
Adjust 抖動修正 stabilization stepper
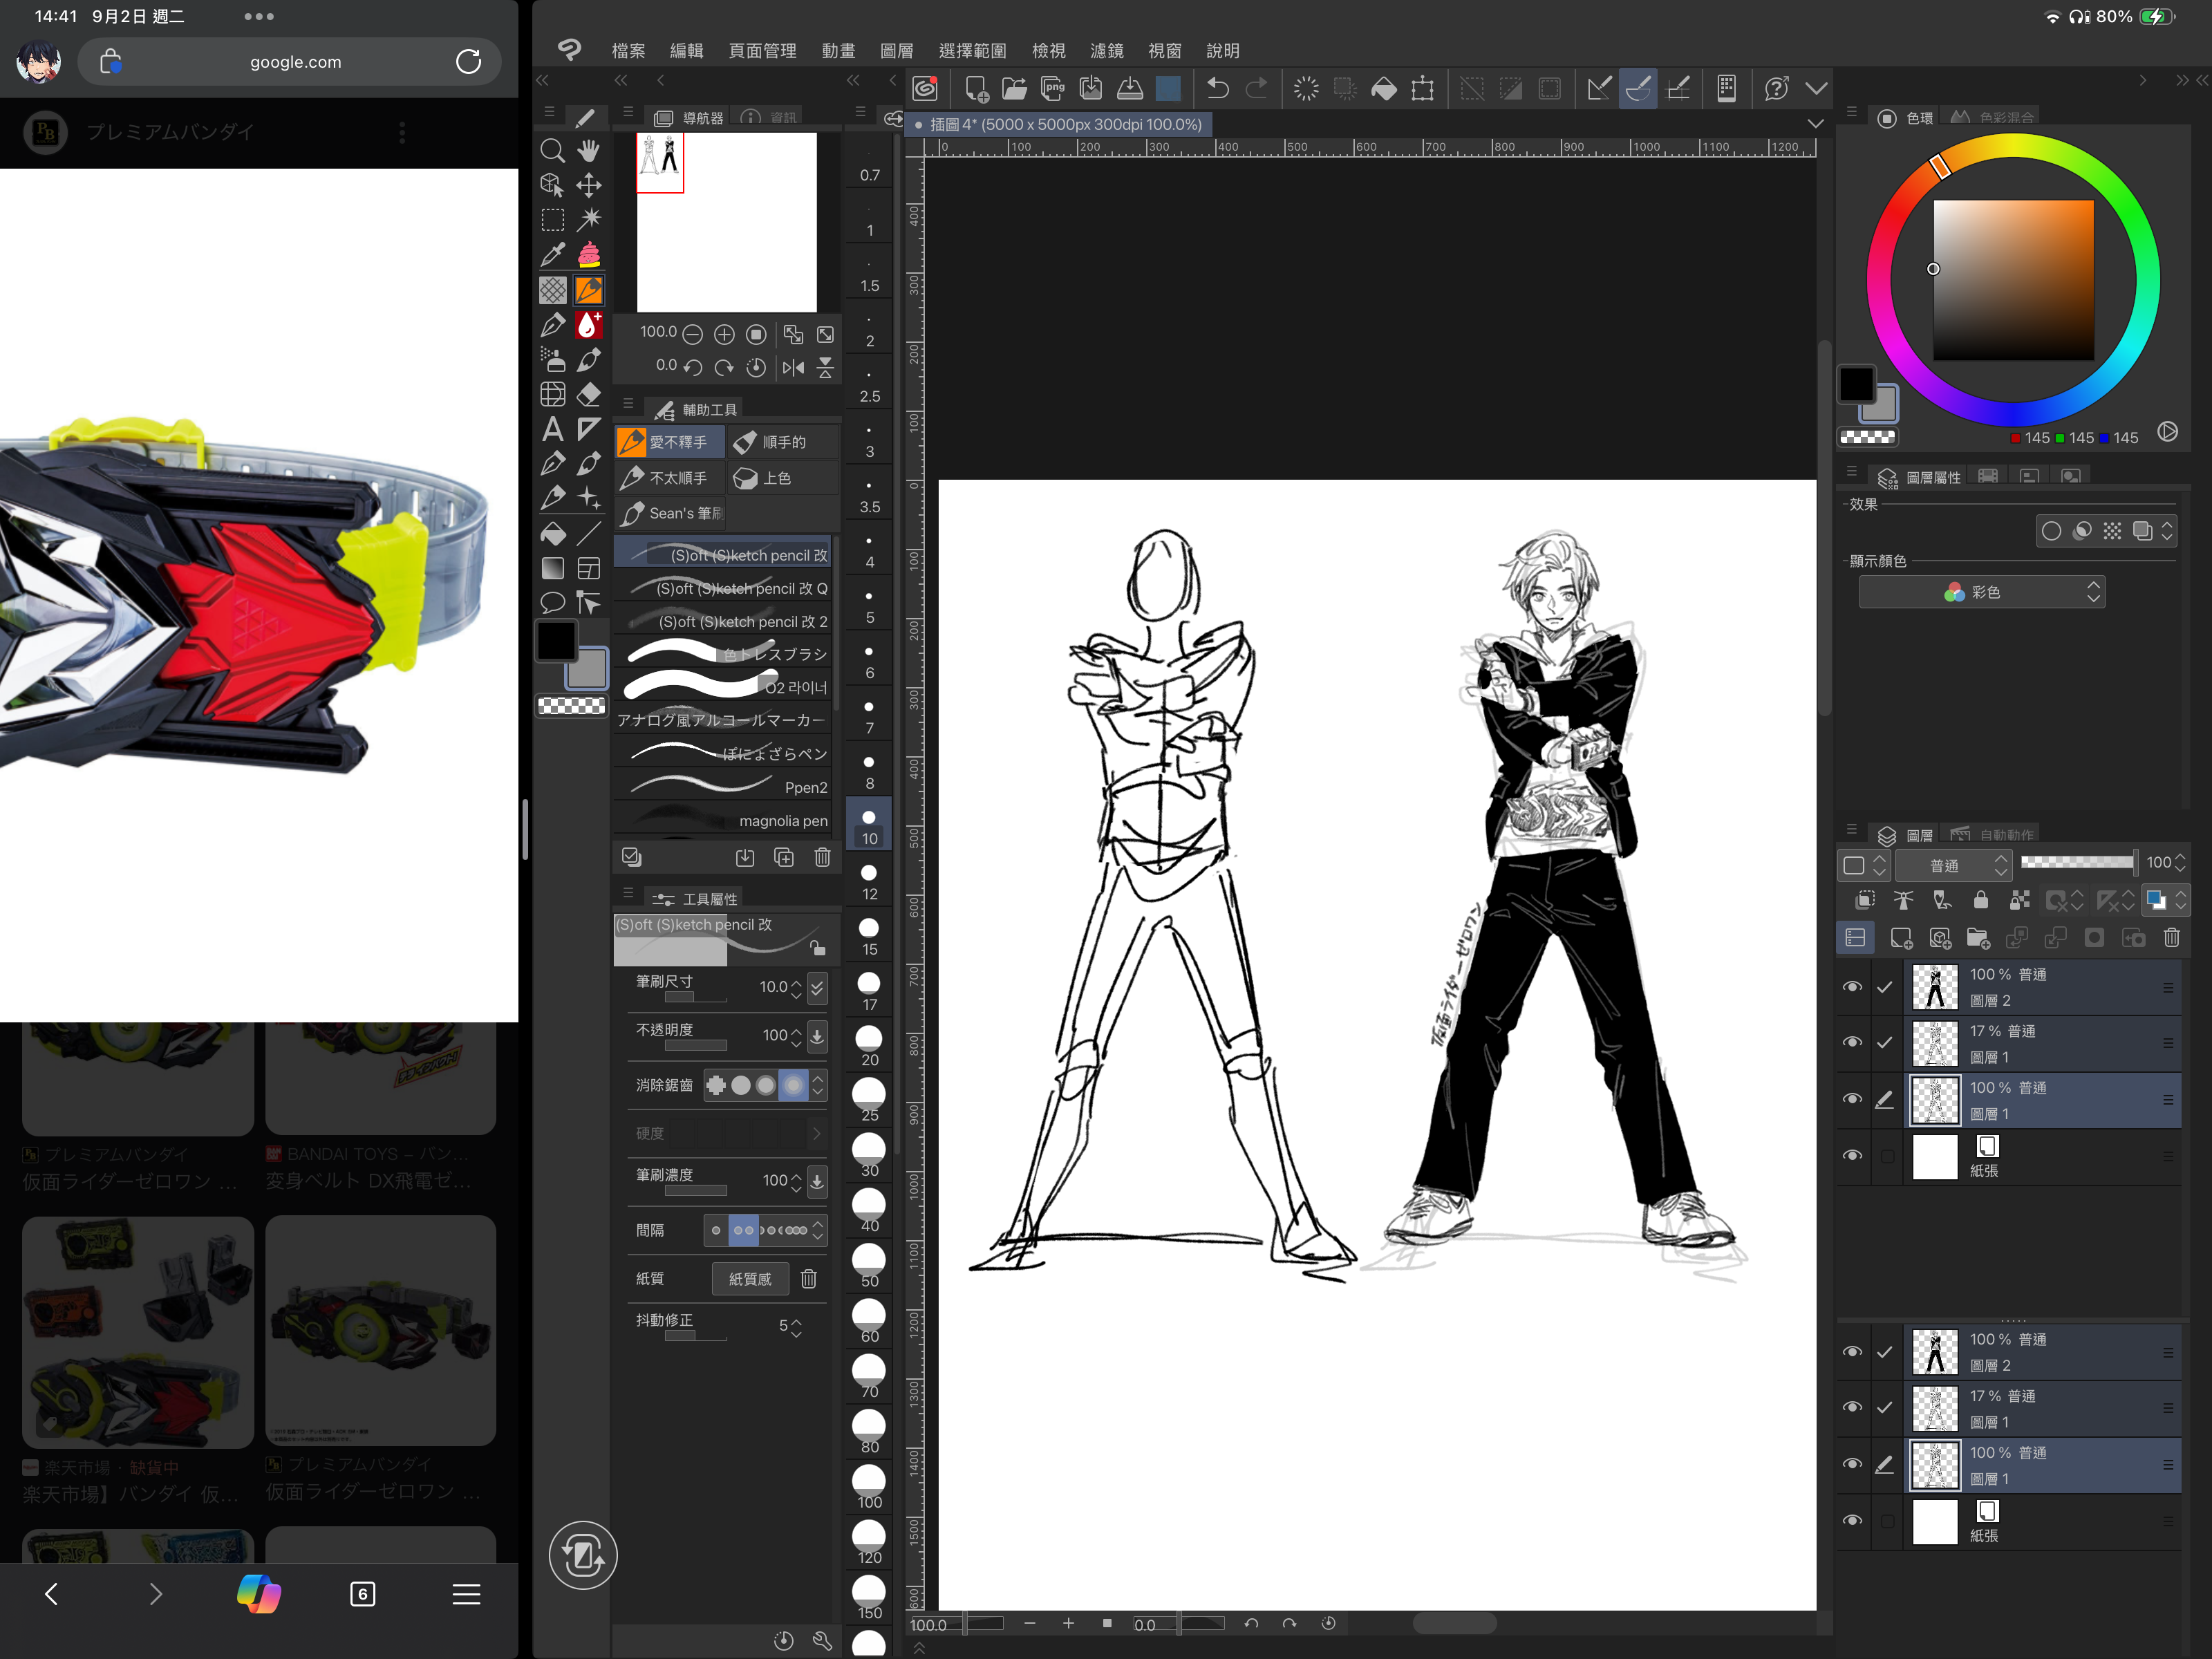[796, 1327]
